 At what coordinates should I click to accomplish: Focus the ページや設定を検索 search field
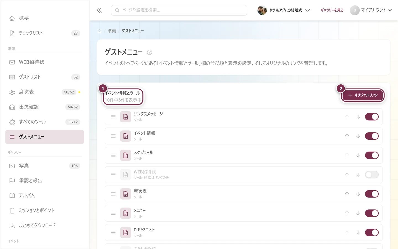pos(179,10)
